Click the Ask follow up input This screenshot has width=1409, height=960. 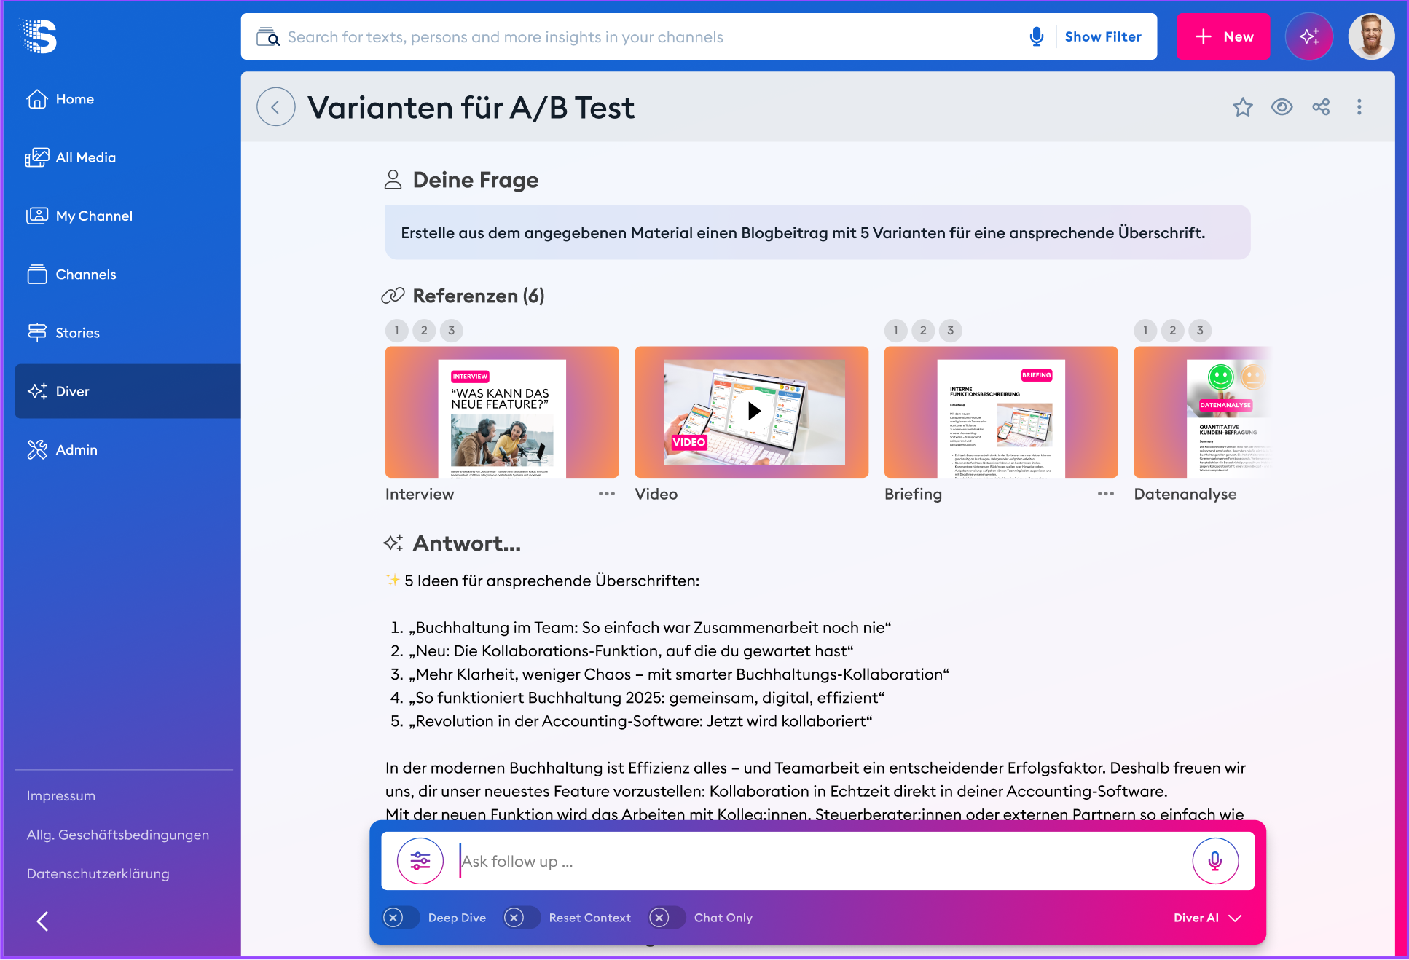pyautogui.click(x=820, y=862)
